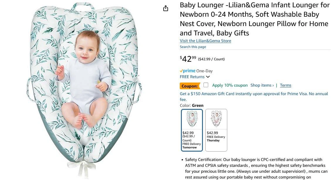The image size is (334, 180).
Task: Click the FREE Returns text
Action: pos(192,77)
